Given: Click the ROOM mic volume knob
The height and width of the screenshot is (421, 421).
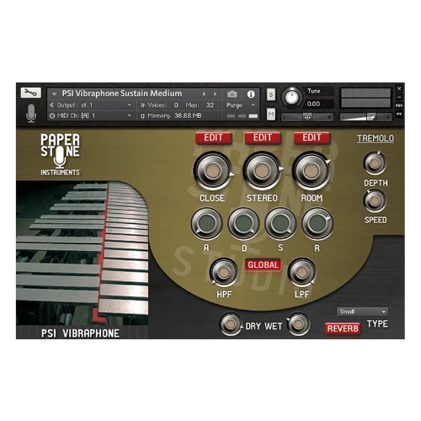Looking at the screenshot, I should click(312, 171).
